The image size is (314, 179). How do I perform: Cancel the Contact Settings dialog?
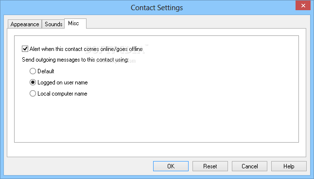tap(249, 166)
